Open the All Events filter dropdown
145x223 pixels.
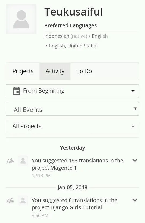pyautogui.click(x=73, y=109)
